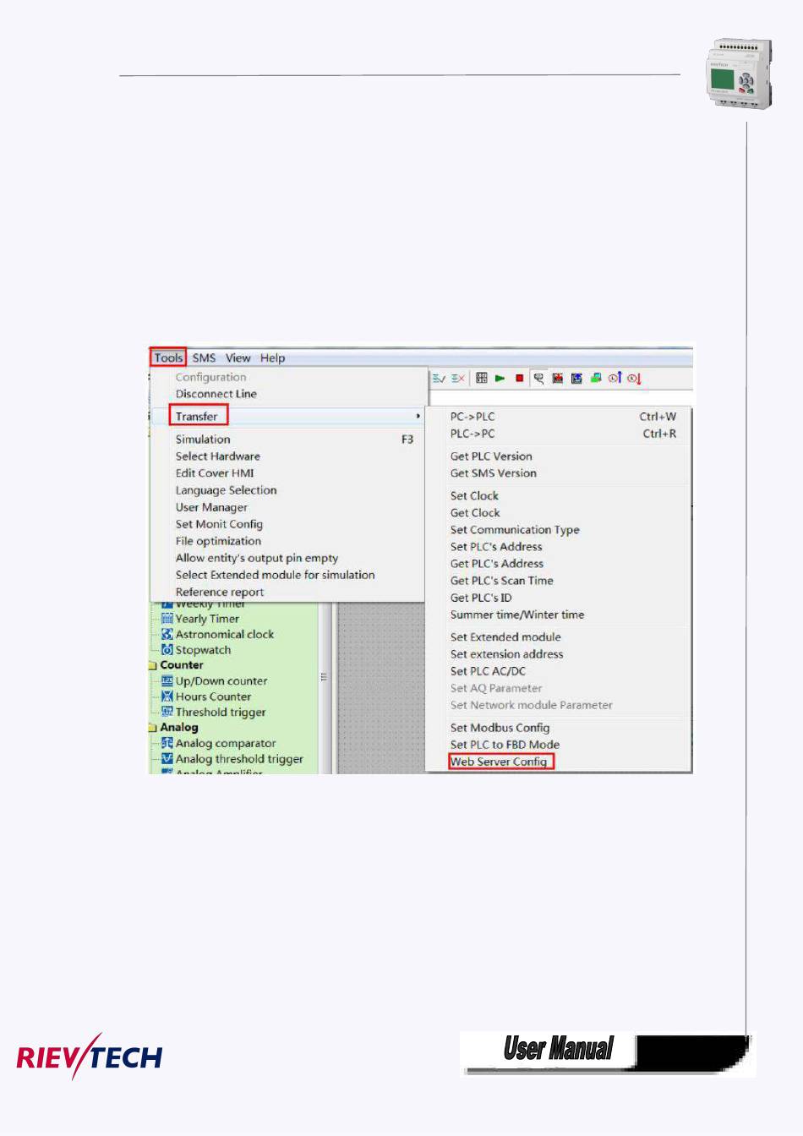803x1136 pixels.
Task: Open Reference report entry
Action: point(220,592)
